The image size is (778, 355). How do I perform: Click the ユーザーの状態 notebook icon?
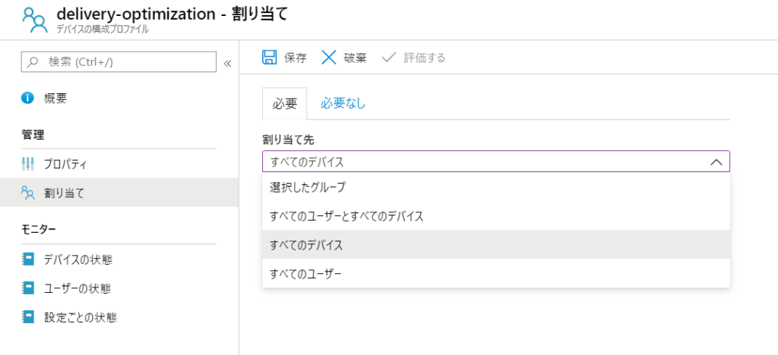pyautogui.click(x=28, y=287)
